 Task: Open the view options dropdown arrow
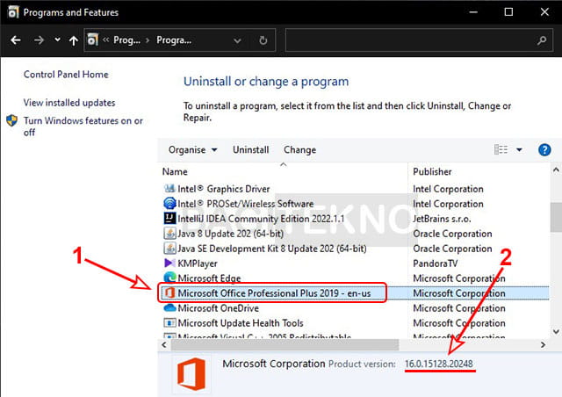click(x=519, y=149)
